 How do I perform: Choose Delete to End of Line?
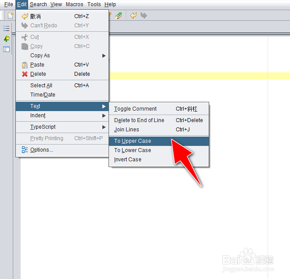click(x=159, y=120)
